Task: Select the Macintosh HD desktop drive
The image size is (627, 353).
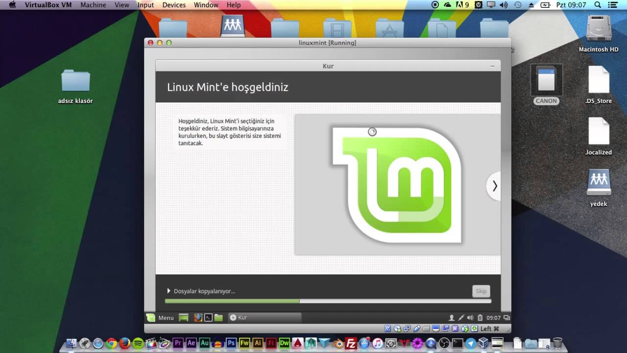Action: tap(599, 33)
